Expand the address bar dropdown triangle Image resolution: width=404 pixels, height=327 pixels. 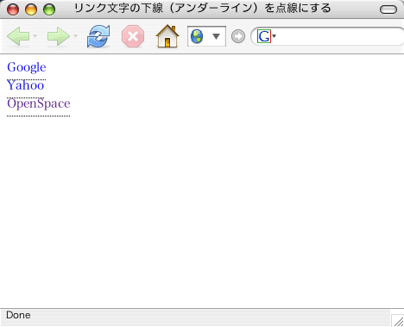(x=216, y=36)
